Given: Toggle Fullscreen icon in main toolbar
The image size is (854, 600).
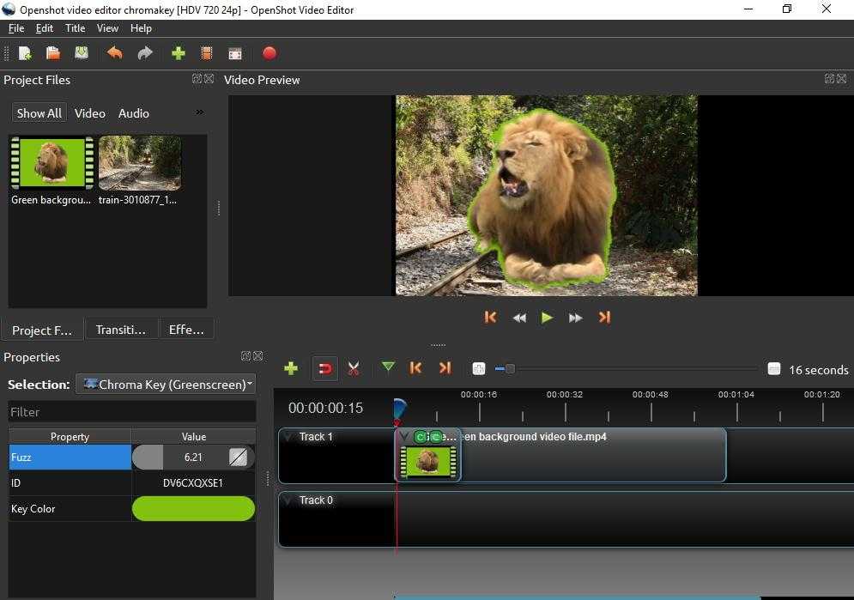Looking at the screenshot, I should pyautogui.click(x=235, y=53).
